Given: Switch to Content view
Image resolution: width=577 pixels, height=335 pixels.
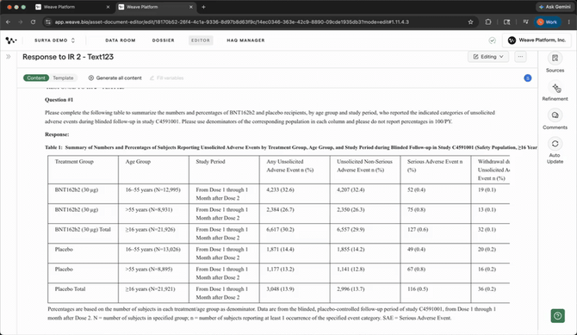Looking at the screenshot, I should [x=36, y=78].
